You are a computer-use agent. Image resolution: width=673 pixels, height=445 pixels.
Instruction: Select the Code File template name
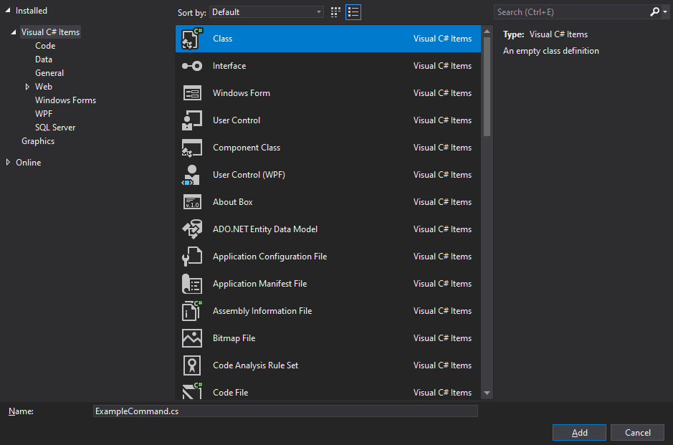pos(231,393)
